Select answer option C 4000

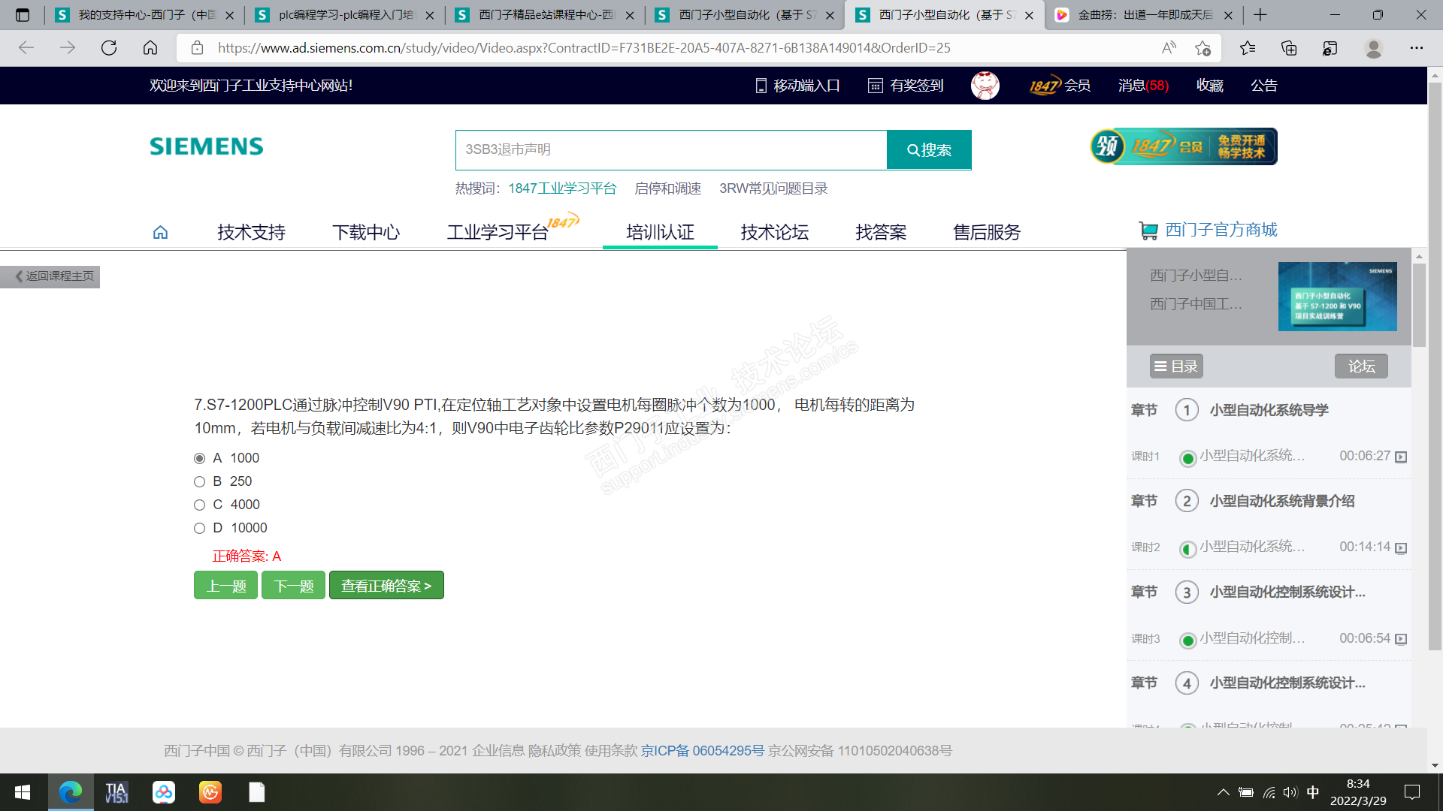pyautogui.click(x=199, y=505)
